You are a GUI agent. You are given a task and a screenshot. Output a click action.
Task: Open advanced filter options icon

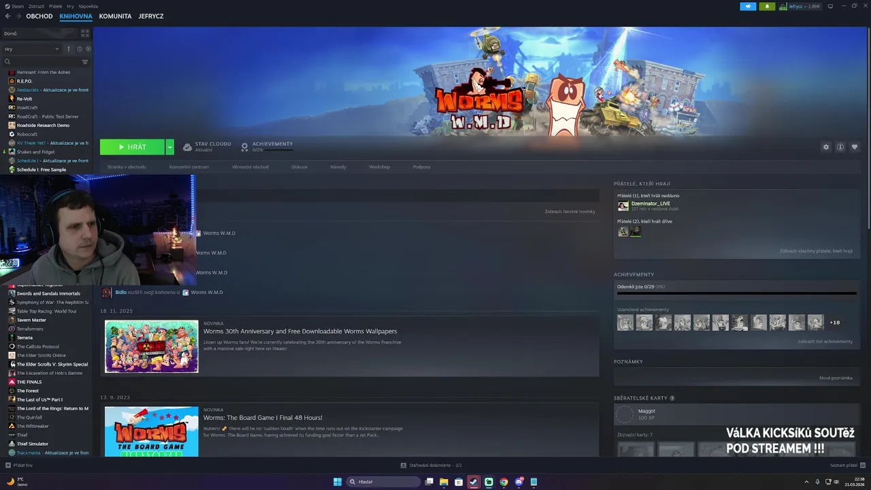tap(85, 62)
